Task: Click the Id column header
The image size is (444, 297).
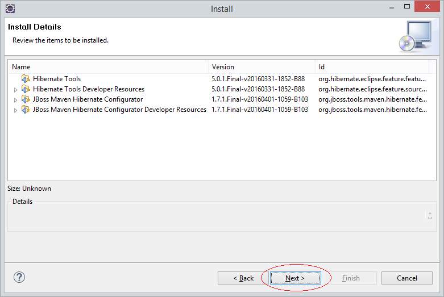Action: pyautogui.click(x=372, y=67)
